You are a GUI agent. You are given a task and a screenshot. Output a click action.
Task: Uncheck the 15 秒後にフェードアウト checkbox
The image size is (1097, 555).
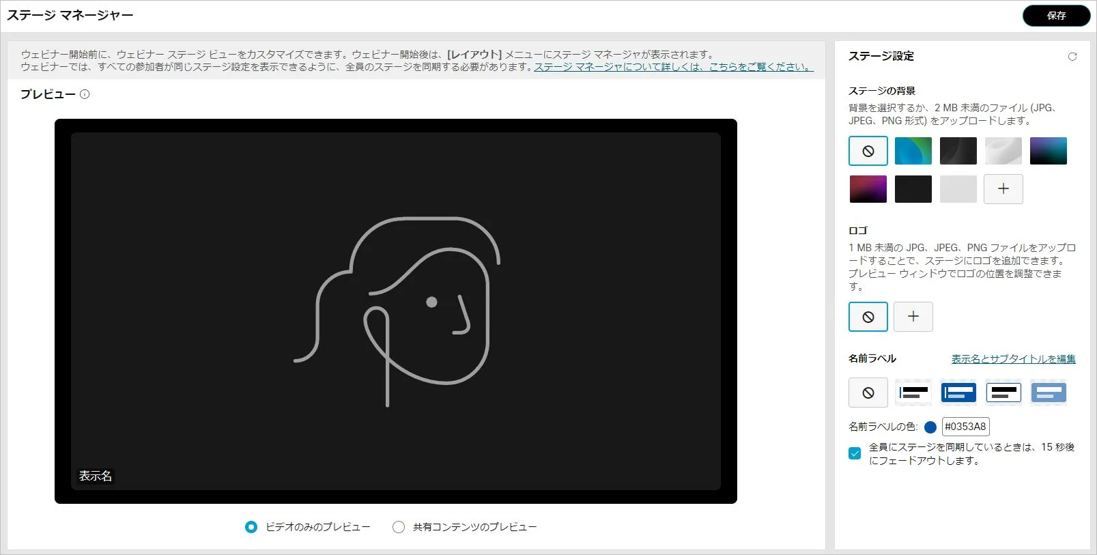[x=855, y=453]
